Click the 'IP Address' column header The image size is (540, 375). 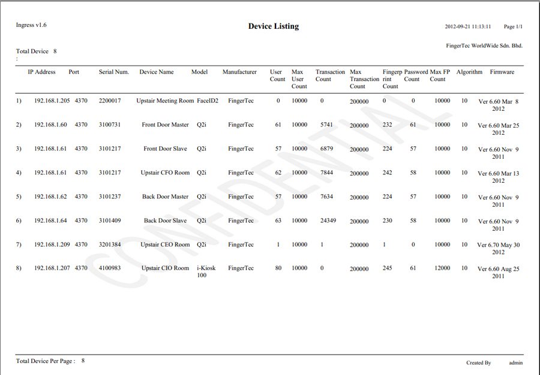point(41,72)
